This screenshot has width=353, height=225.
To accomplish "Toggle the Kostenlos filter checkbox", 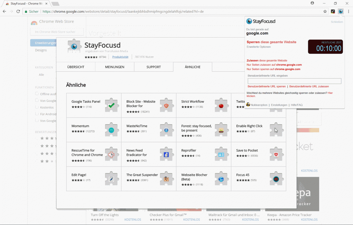I will [37, 107].
